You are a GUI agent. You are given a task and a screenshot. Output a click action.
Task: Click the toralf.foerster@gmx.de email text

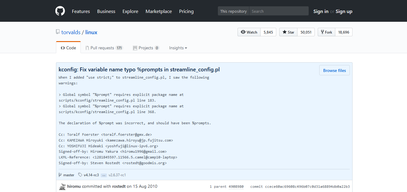click(126, 135)
